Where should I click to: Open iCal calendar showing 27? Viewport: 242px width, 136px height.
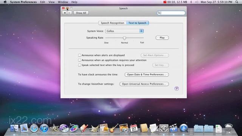tap(133, 128)
